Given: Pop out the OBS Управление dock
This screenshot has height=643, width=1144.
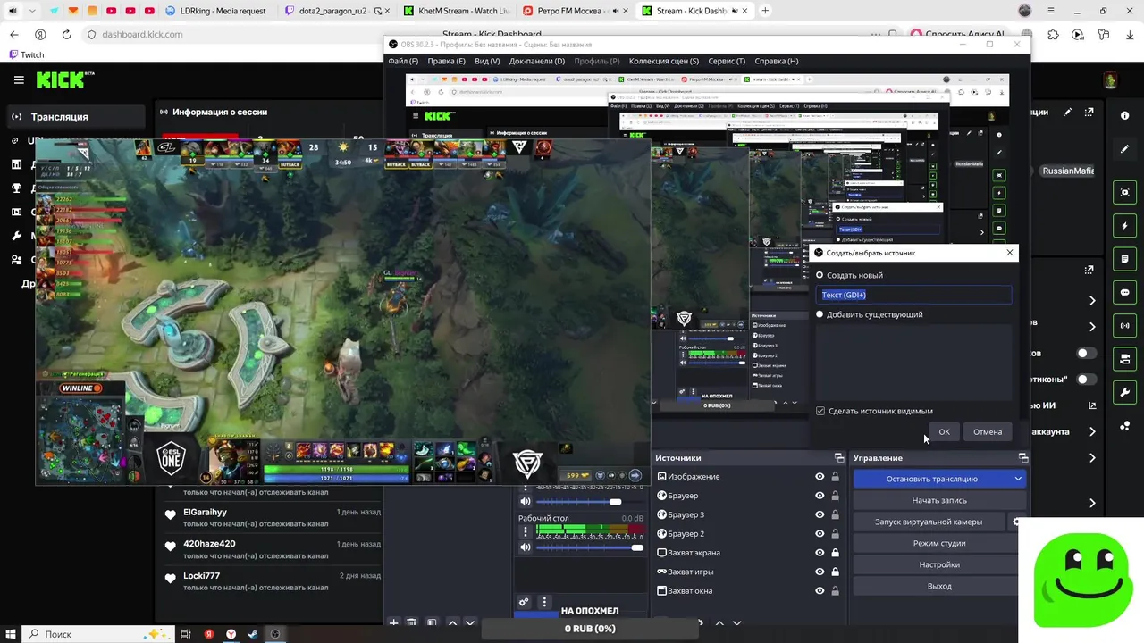Looking at the screenshot, I should pos(1023,458).
